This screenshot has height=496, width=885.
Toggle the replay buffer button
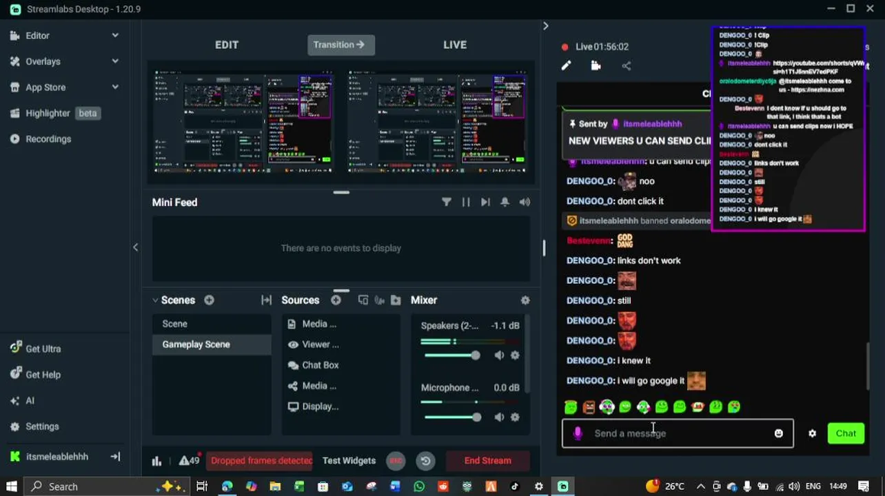pos(426,461)
